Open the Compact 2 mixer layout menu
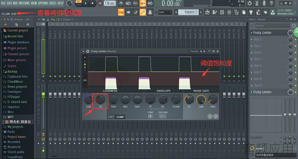The image size is (298, 159). (67, 20)
